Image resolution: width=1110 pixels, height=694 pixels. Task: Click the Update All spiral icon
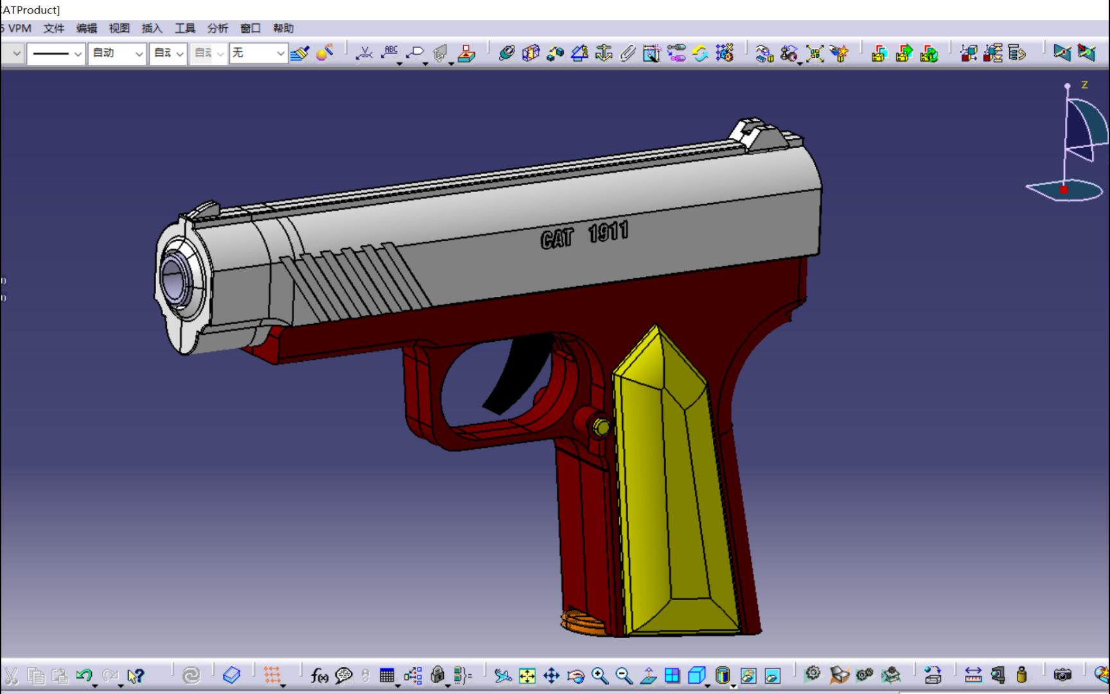pos(191,675)
